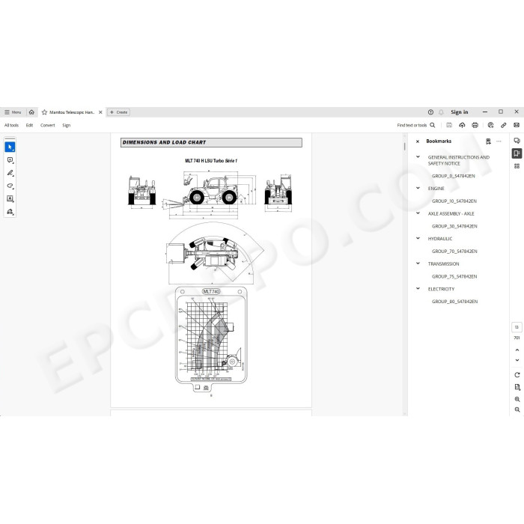Click the add bookmark icon
The image size is (524, 524).
(x=488, y=141)
